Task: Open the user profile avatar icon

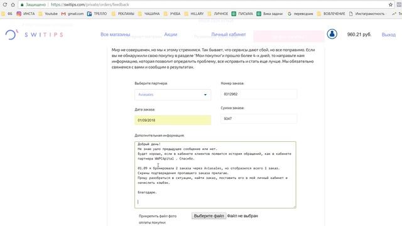Action: [x=332, y=34]
